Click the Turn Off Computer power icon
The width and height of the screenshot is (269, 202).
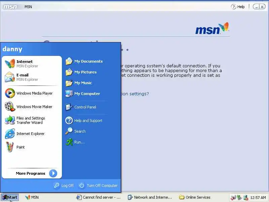pos(82,186)
